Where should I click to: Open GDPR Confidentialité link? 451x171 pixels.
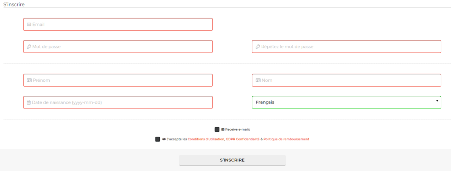243,139
